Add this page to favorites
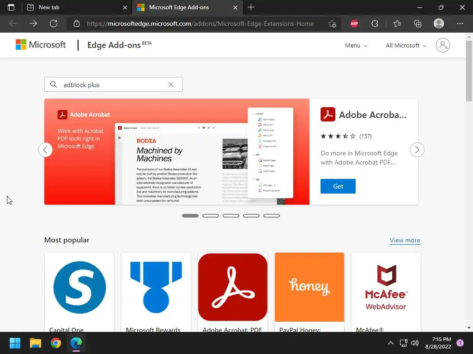Viewport: 473px width, 354px height. point(332,24)
